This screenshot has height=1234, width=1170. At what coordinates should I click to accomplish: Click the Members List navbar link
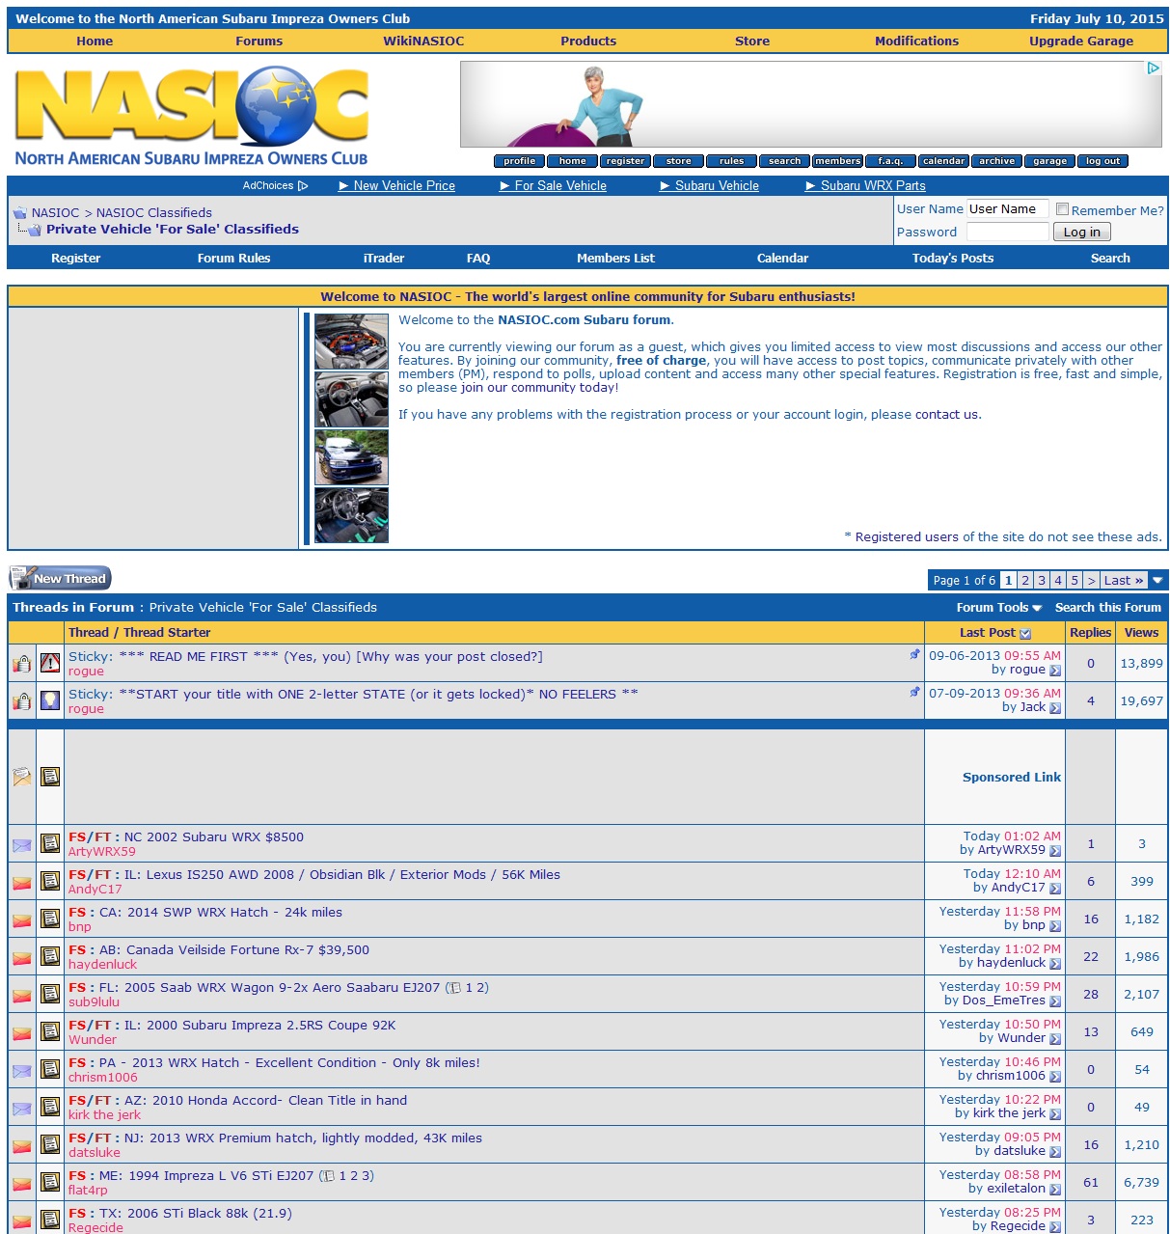(x=615, y=258)
